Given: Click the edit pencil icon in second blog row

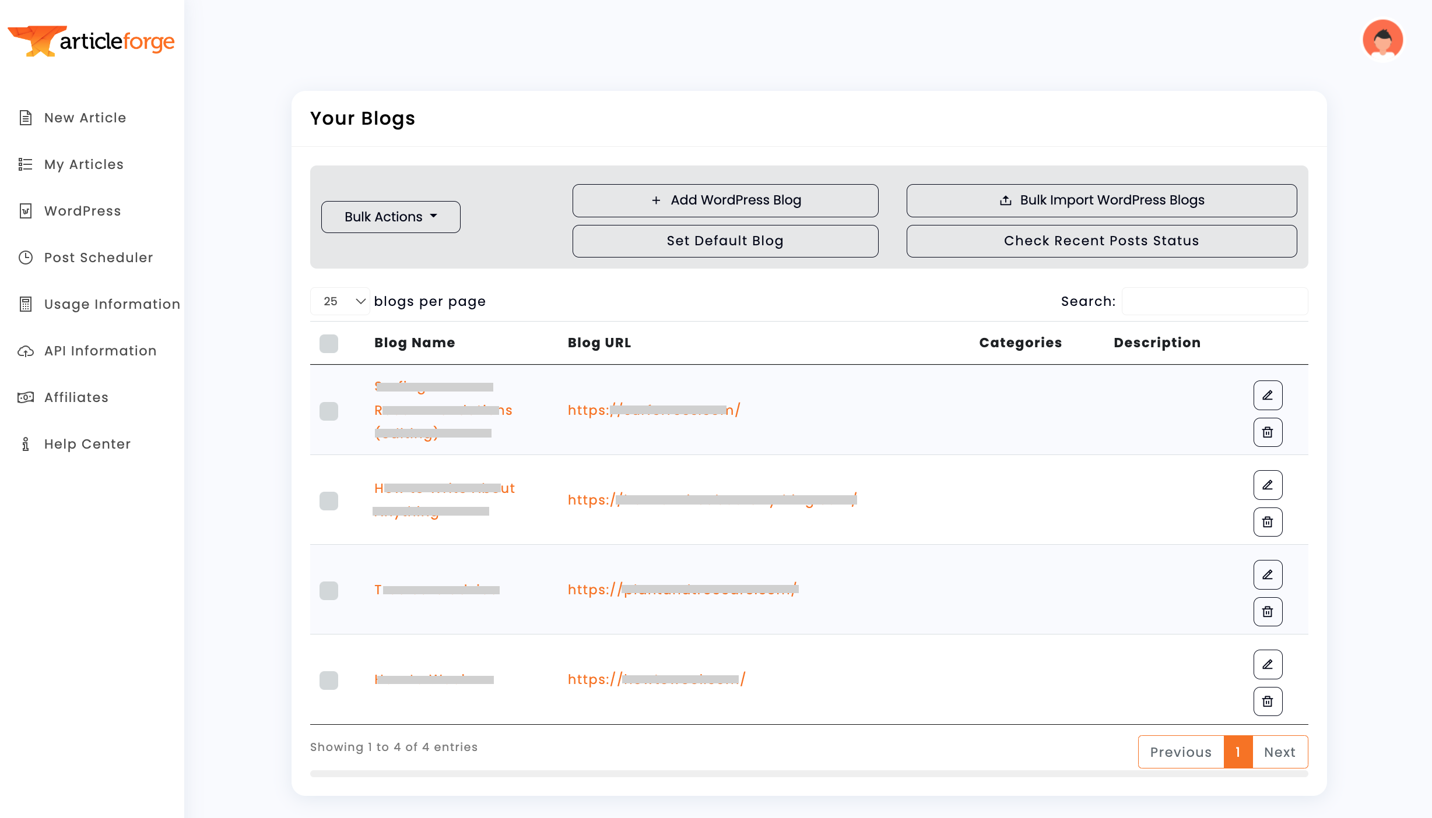Looking at the screenshot, I should pyautogui.click(x=1268, y=485).
